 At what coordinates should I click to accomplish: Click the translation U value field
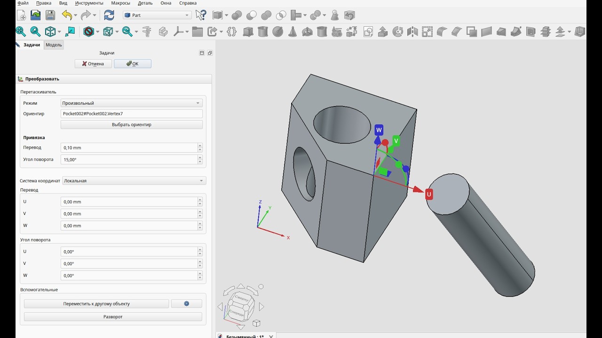[129, 202]
